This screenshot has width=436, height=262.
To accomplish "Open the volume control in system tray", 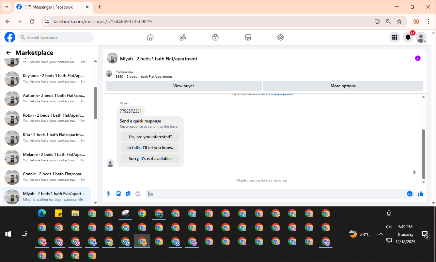I will point(389,227).
